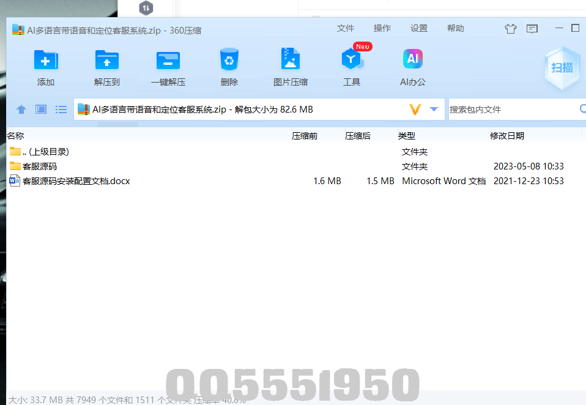Open the 图片压缩 image compression tool
The image size is (586, 405).
pos(291,59)
